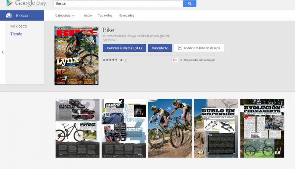
Task: Open the Novedades tab
Action: [x=126, y=16]
